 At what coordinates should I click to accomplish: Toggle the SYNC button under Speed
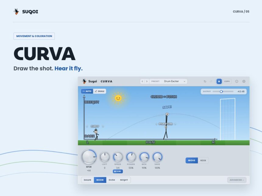[x=118, y=171]
